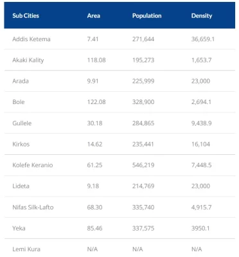Click area value 61.25

point(94,165)
